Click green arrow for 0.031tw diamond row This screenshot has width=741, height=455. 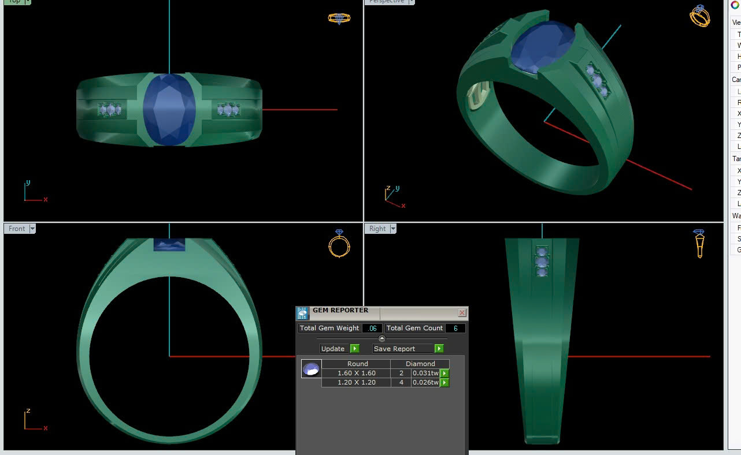[444, 373]
